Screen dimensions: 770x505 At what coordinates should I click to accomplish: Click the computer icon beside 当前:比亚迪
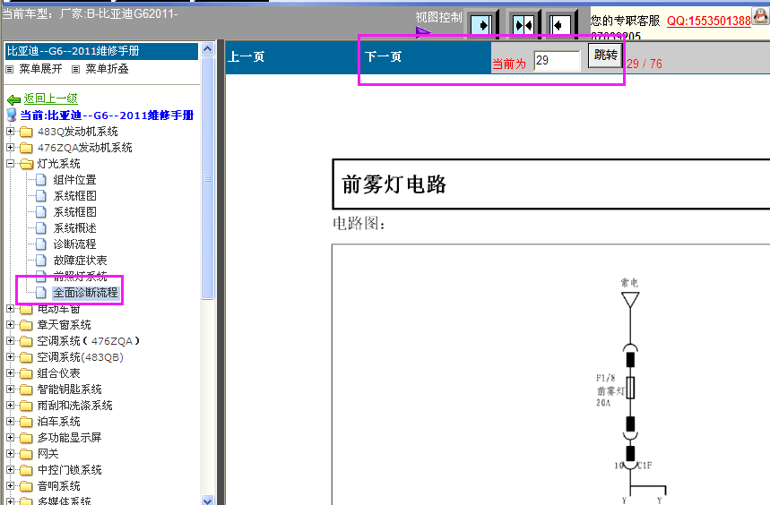tap(12, 116)
